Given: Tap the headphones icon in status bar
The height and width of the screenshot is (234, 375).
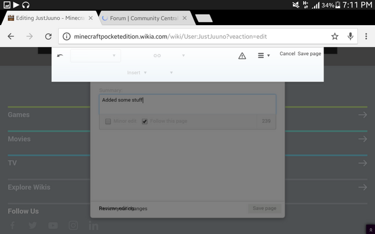Looking at the screenshot, I should pyautogui.click(x=26, y=5).
